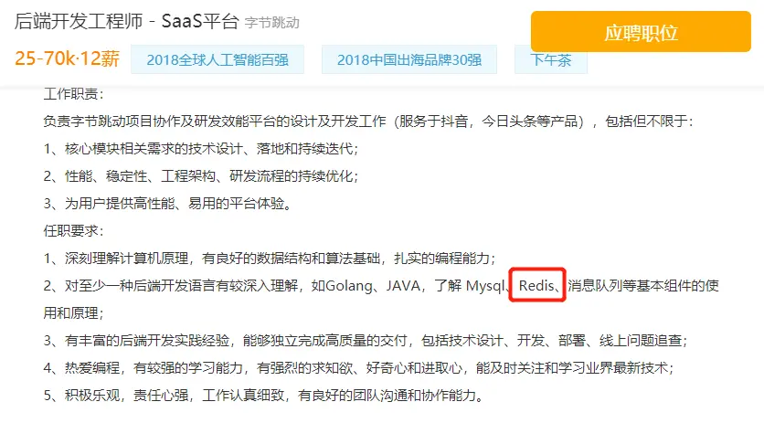Click the 下午茶 benefit tag
Viewport: 764px width, 423px height.
click(x=551, y=59)
